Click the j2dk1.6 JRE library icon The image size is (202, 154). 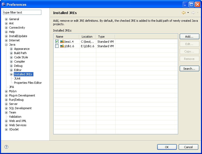tap(62, 46)
